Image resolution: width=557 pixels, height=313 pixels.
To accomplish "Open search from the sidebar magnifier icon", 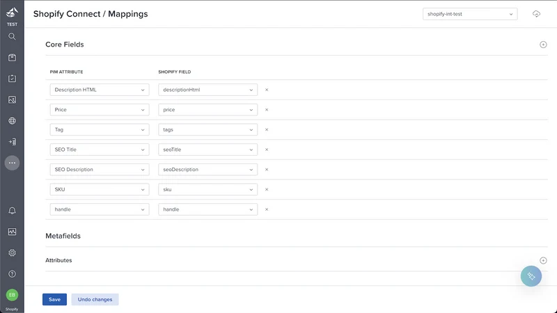I will click(12, 37).
